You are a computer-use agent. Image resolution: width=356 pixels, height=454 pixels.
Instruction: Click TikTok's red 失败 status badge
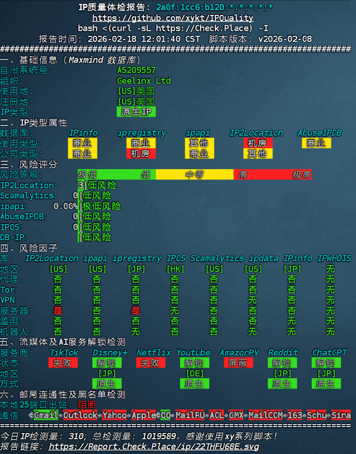click(x=63, y=363)
